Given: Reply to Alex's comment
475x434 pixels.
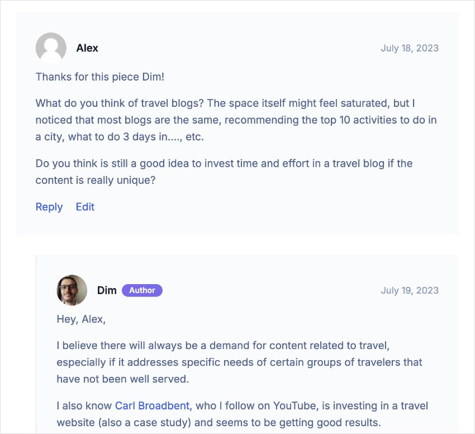Looking at the screenshot, I should [49, 207].
